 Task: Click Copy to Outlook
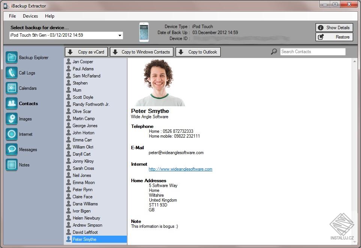click(x=198, y=52)
